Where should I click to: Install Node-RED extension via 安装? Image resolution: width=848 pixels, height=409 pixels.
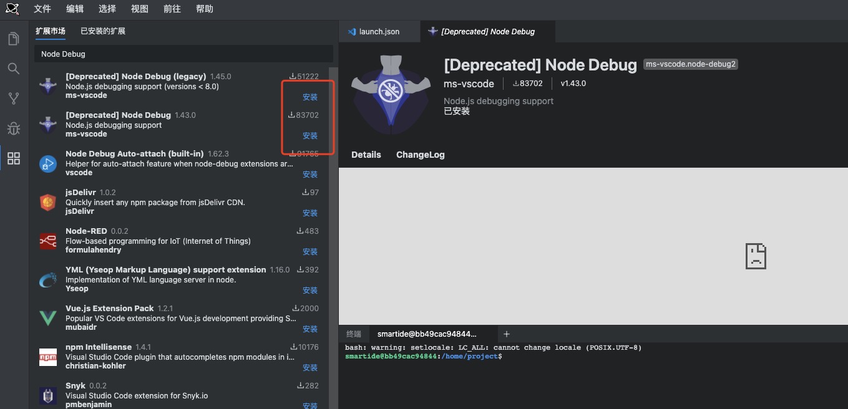pyautogui.click(x=310, y=252)
